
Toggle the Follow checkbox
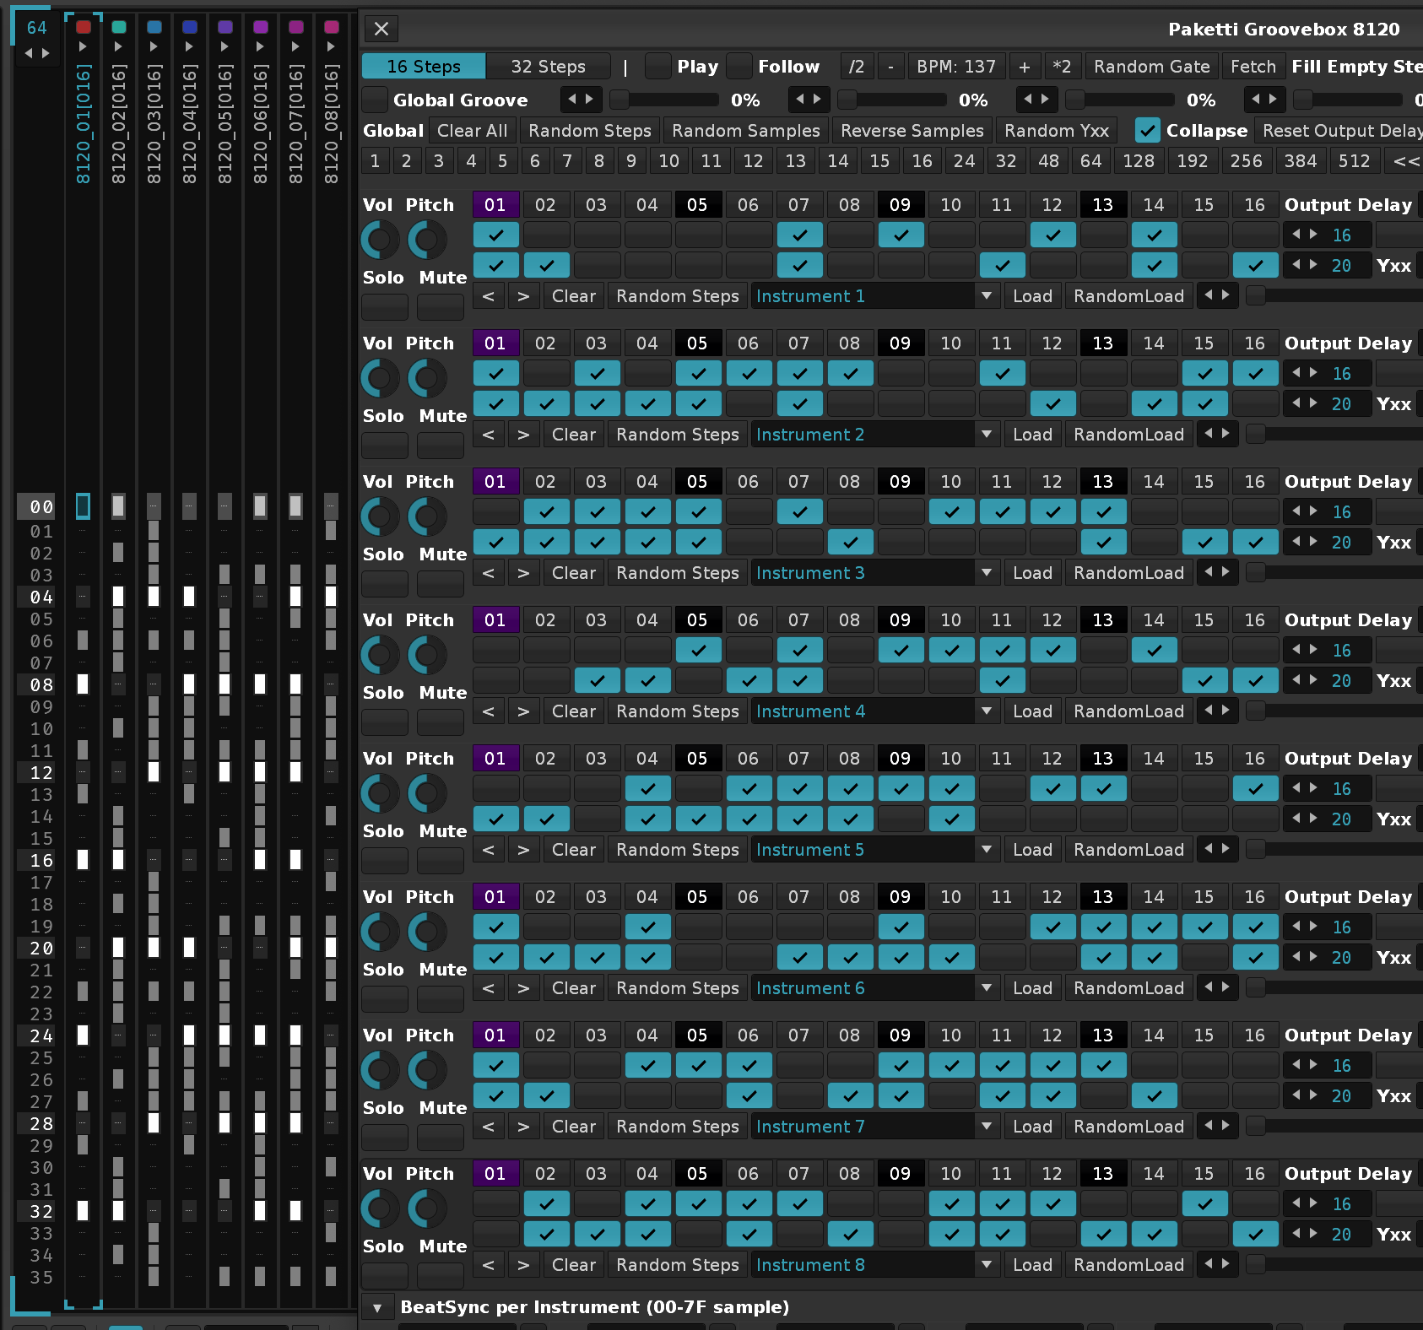coord(739,67)
